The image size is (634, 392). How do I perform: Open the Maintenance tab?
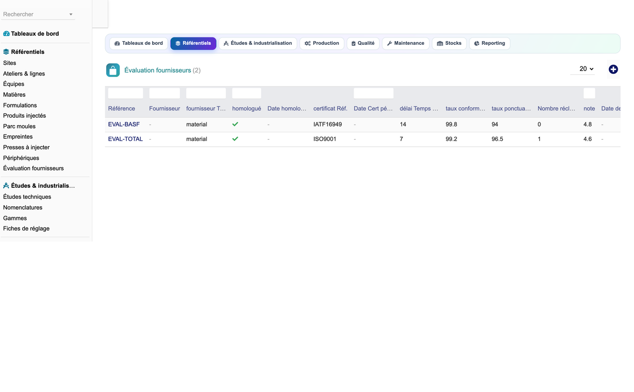point(406,43)
